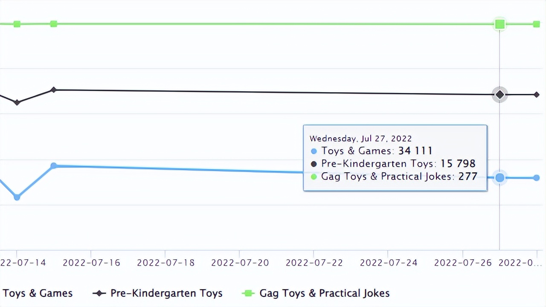546x307 pixels.
Task: Select the highlighted black diamond on July 27
Action: coord(500,95)
